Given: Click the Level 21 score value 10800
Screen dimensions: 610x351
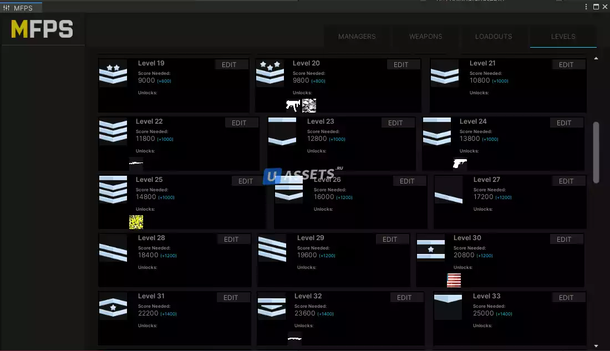Looking at the screenshot, I should tap(479, 80).
